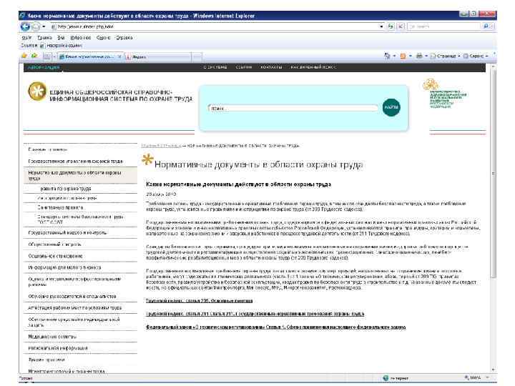The image size is (515, 386).
Task: Open Трудовой кодекс статья 209 link
Action: (200, 301)
